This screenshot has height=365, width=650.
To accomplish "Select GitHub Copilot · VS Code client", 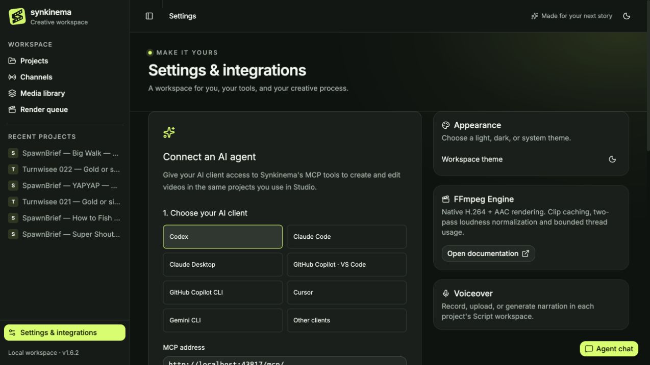I will [x=346, y=265].
